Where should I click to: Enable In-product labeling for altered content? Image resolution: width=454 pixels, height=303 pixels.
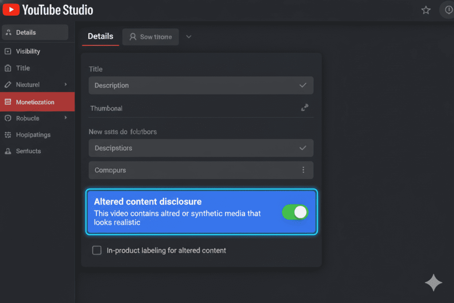click(x=97, y=250)
